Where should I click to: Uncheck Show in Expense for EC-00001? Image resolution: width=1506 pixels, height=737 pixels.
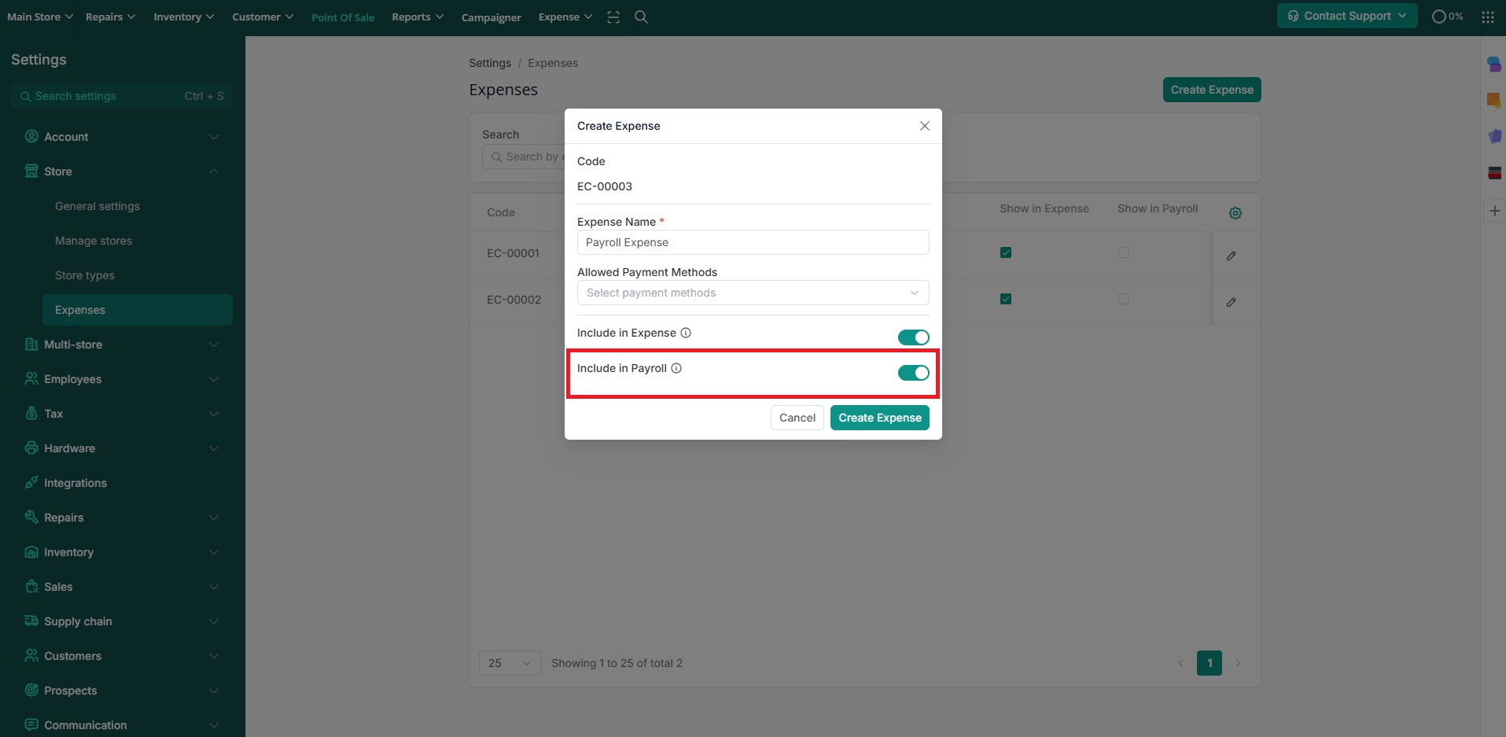pyautogui.click(x=1005, y=252)
